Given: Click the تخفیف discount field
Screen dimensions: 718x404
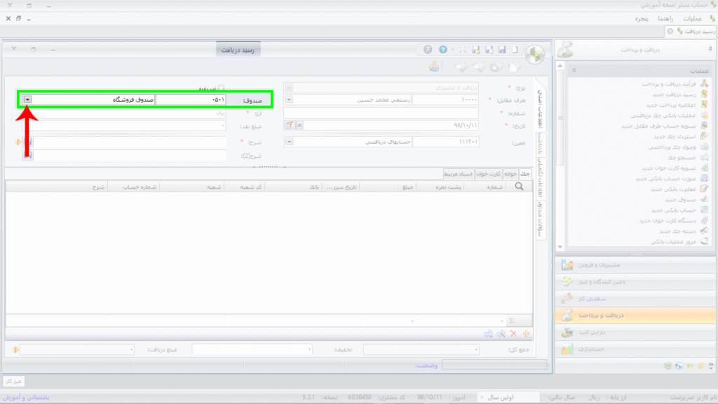Looking at the screenshot, I should point(252,349).
